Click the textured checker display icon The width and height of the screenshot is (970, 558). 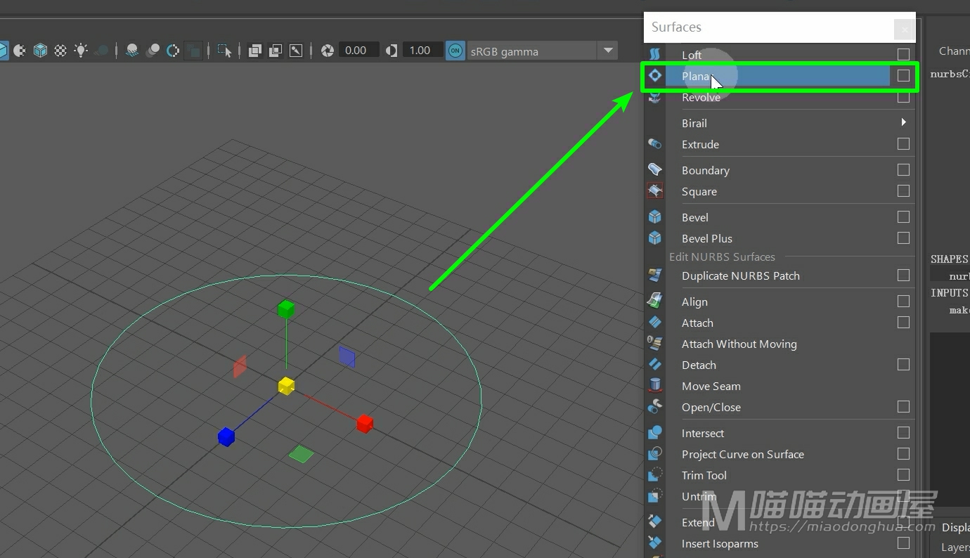(x=61, y=51)
